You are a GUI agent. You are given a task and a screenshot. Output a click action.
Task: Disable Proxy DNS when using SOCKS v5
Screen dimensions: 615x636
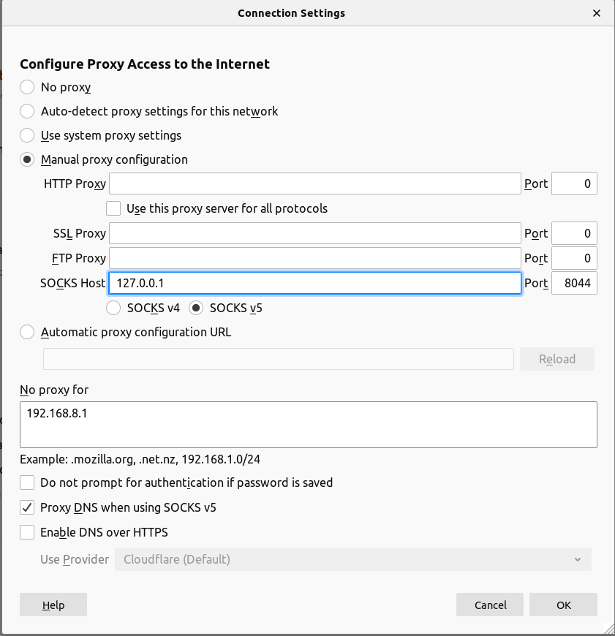27,507
